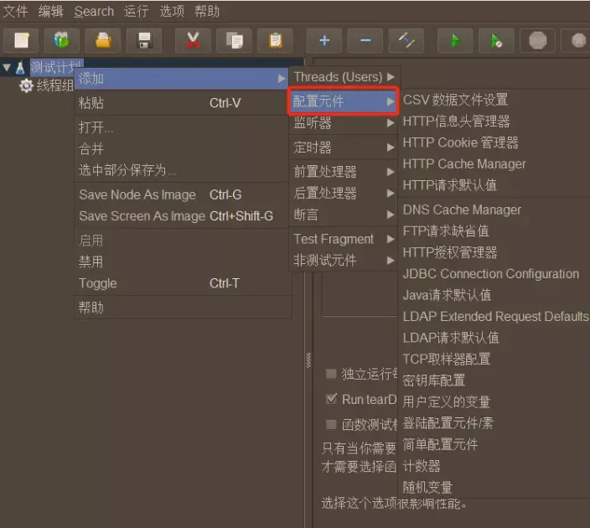
Task: Choose Save Node As Image
Action: [182, 194]
